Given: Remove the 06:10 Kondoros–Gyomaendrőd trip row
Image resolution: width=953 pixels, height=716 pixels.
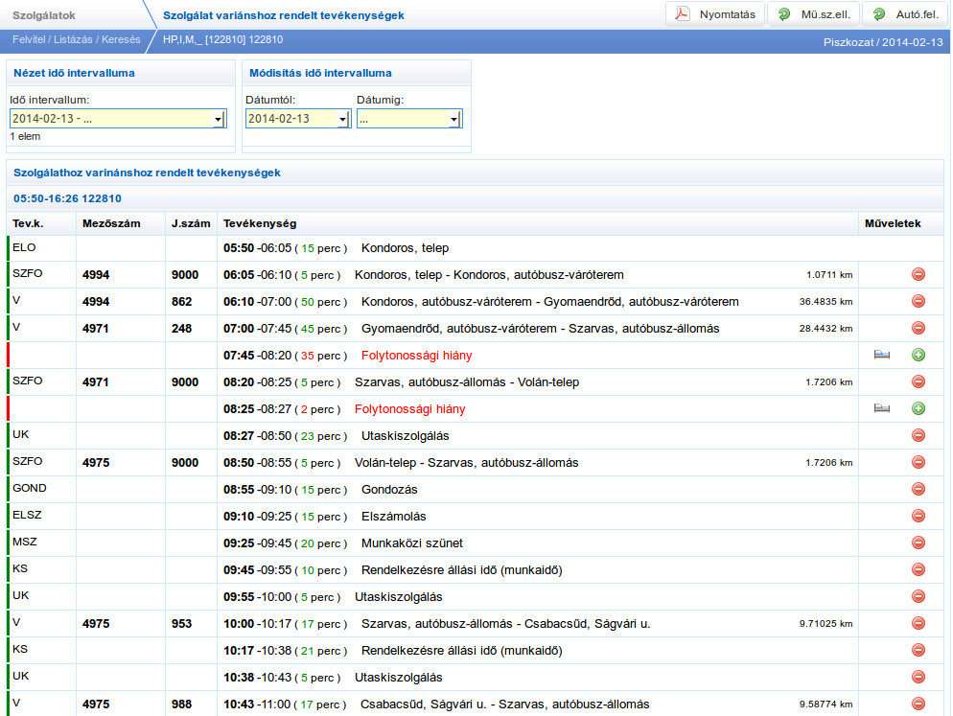Looking at the screenshot, I should [x=918, y=302].
